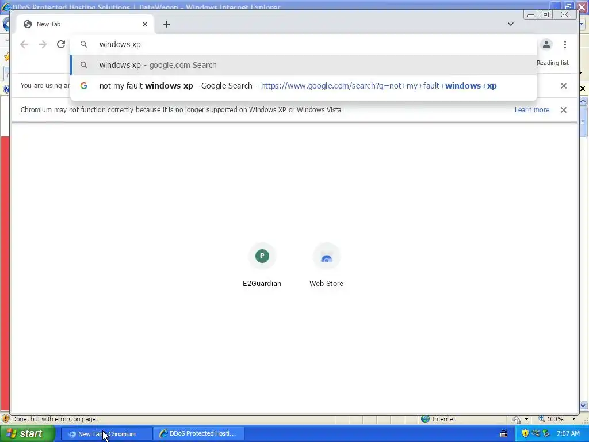The width and height of the screenshot is (589, 442).
Task: Click Chromium's forward navigation arrow
Action: click(x=43, y=44)
